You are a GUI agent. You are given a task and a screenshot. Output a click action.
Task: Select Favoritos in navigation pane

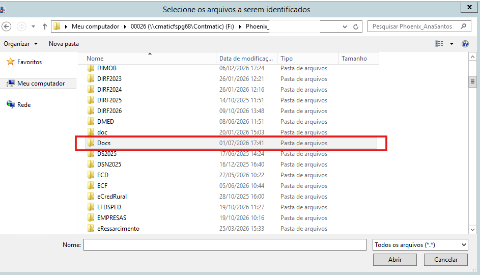pyautogui.click(x=30, y=62)
